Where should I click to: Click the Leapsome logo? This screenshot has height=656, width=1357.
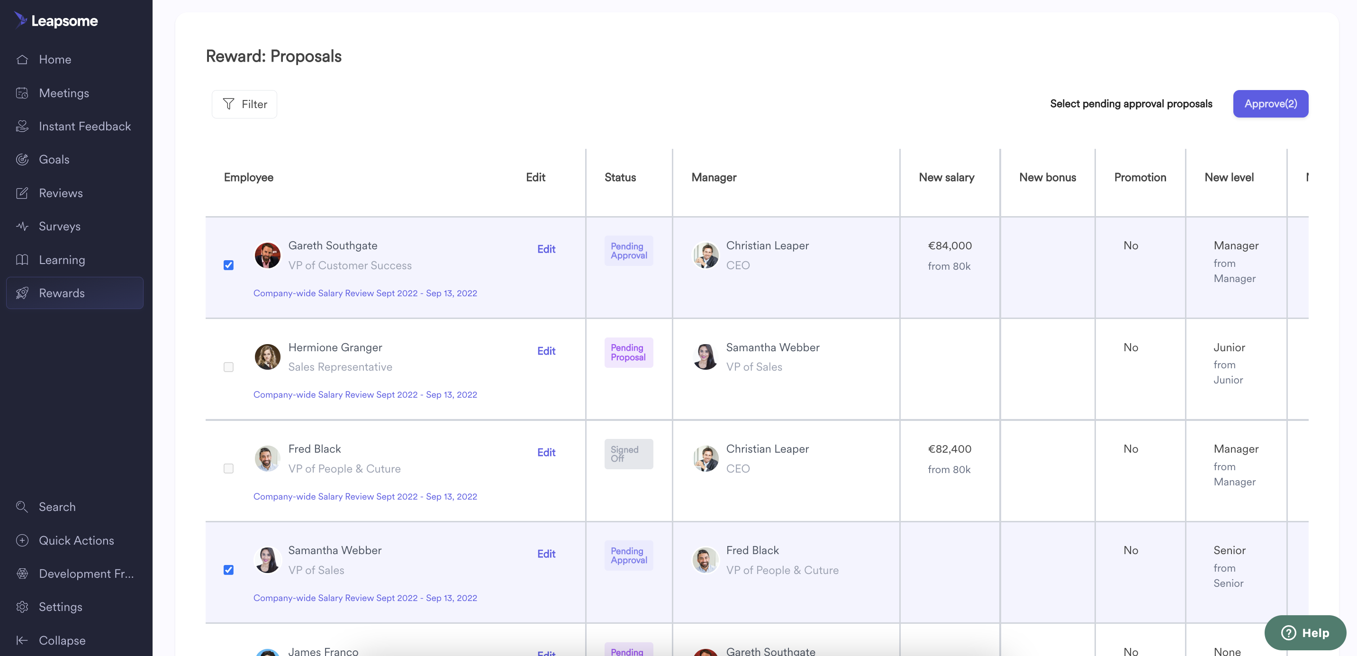[x=56, y=20]
